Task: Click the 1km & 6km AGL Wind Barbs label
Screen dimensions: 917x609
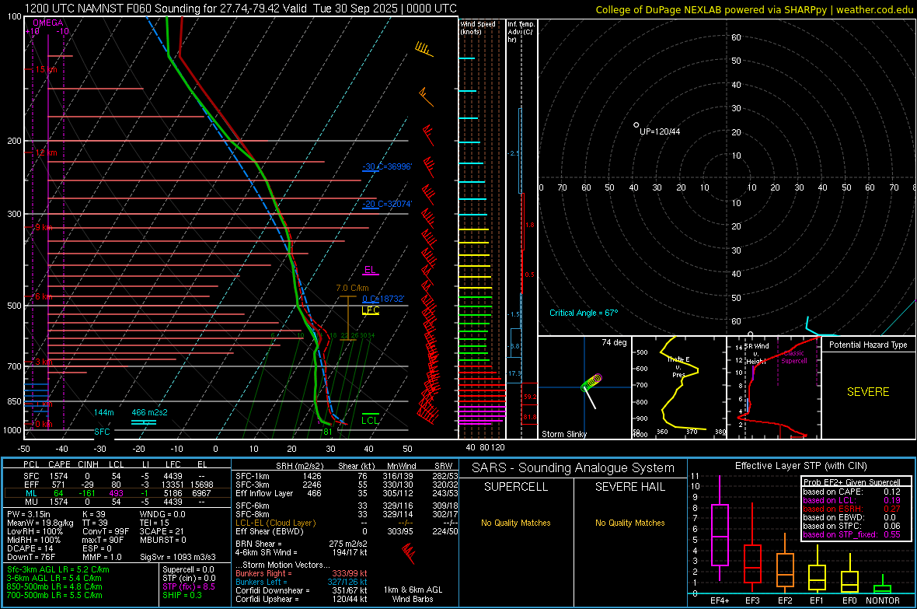Action: (413, 594)
